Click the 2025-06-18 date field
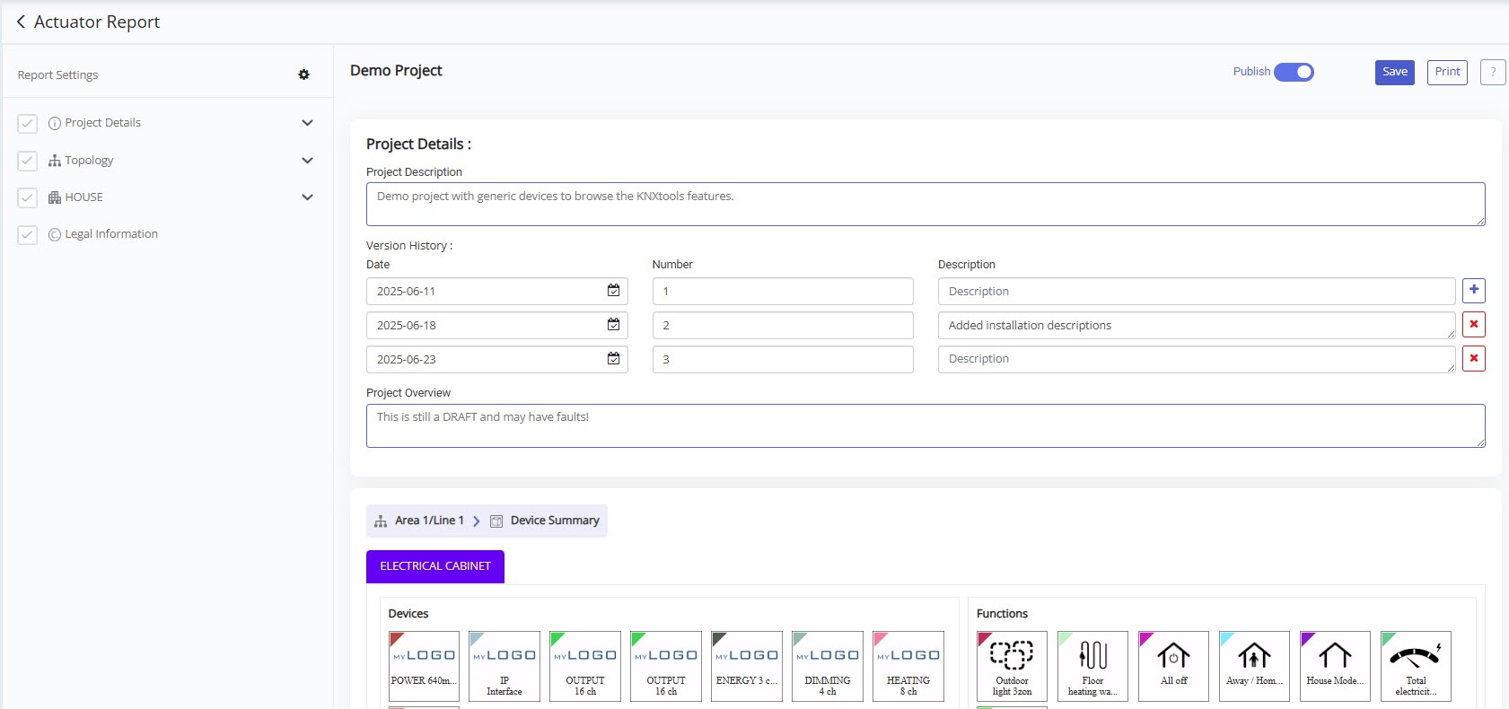1509x709 pixels. pos(496,325)
